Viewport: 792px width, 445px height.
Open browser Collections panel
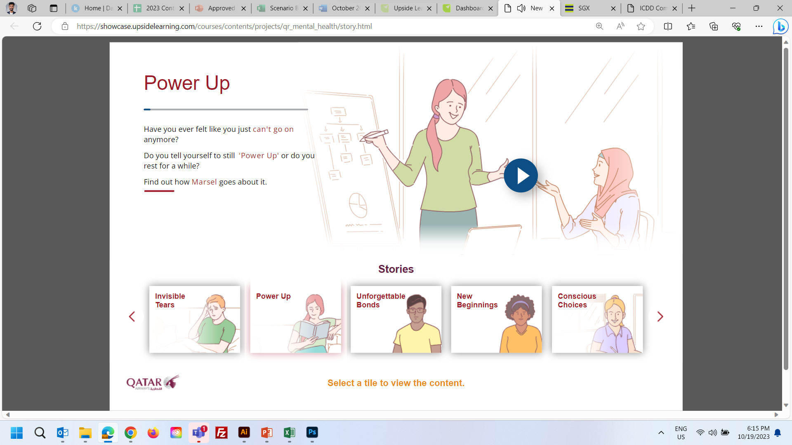pos(713,26)
